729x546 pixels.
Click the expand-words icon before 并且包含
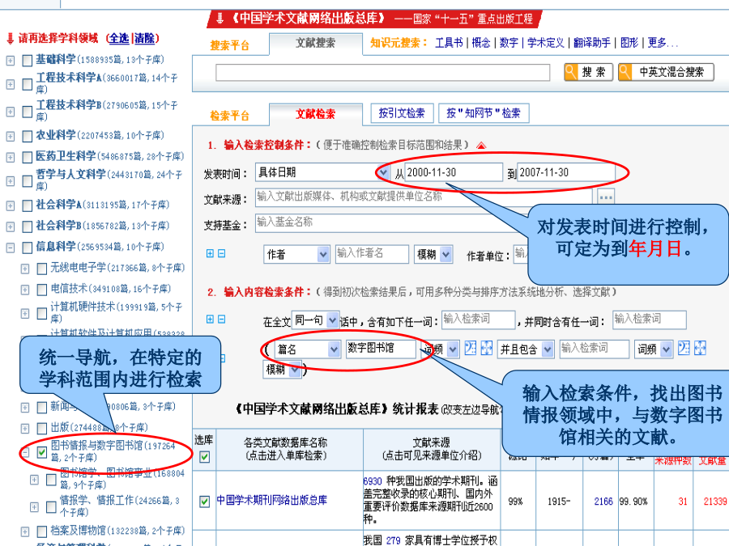click(x=486, y=348)
